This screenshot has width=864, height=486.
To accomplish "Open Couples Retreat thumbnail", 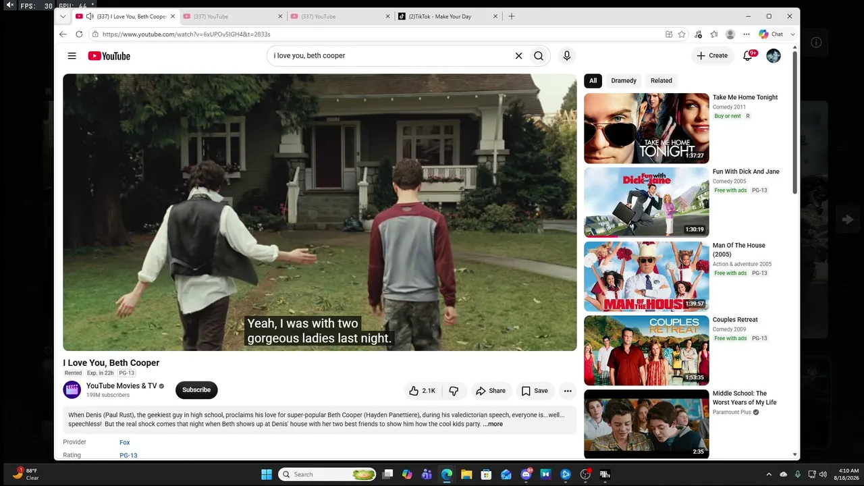I will tap(647, 350).
